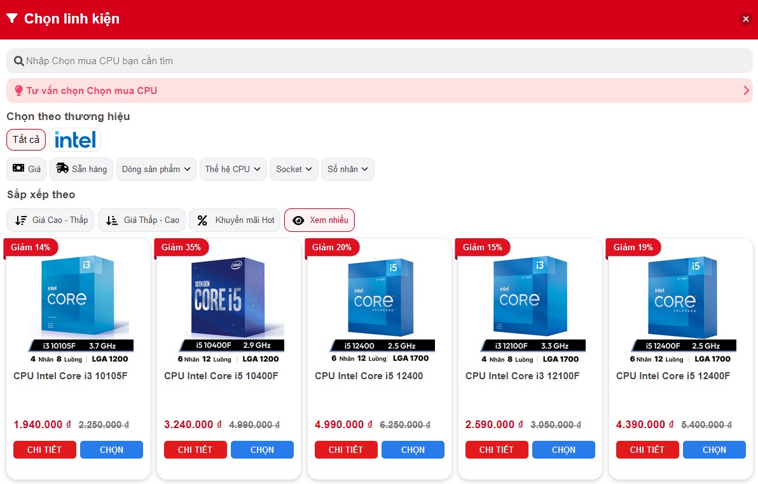
Task: Click the CPU Intel Core i3 12100F title
Action: coord(523,376)
